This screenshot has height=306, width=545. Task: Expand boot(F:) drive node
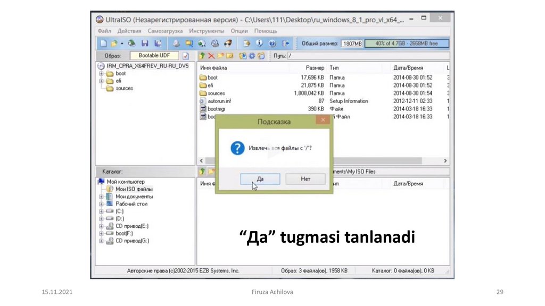click(101, 234)
